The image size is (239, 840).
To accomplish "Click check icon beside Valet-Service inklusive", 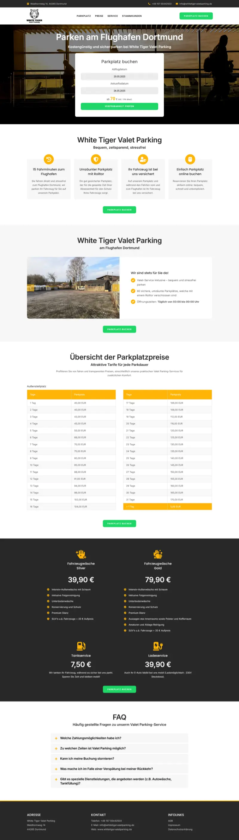I will click(133, 280).
